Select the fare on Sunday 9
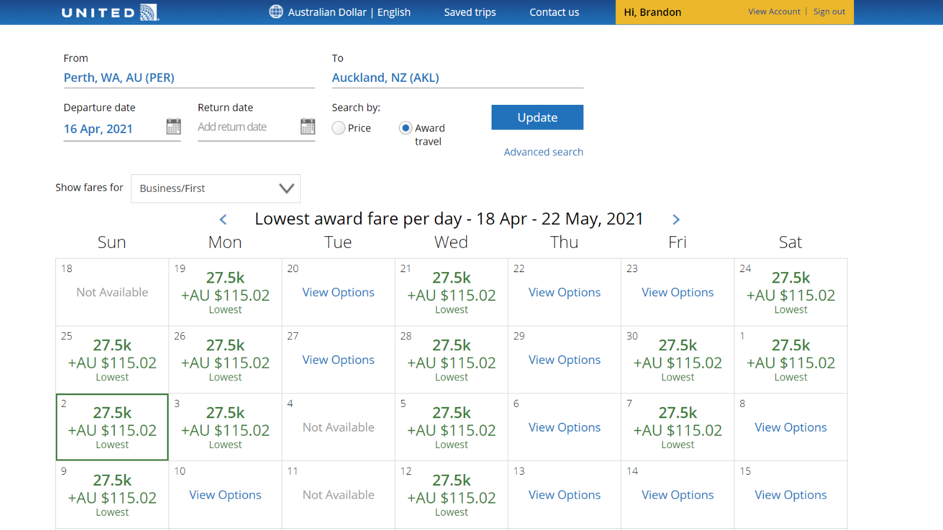This screenshot has width=943, height=530. click(112, 495)
